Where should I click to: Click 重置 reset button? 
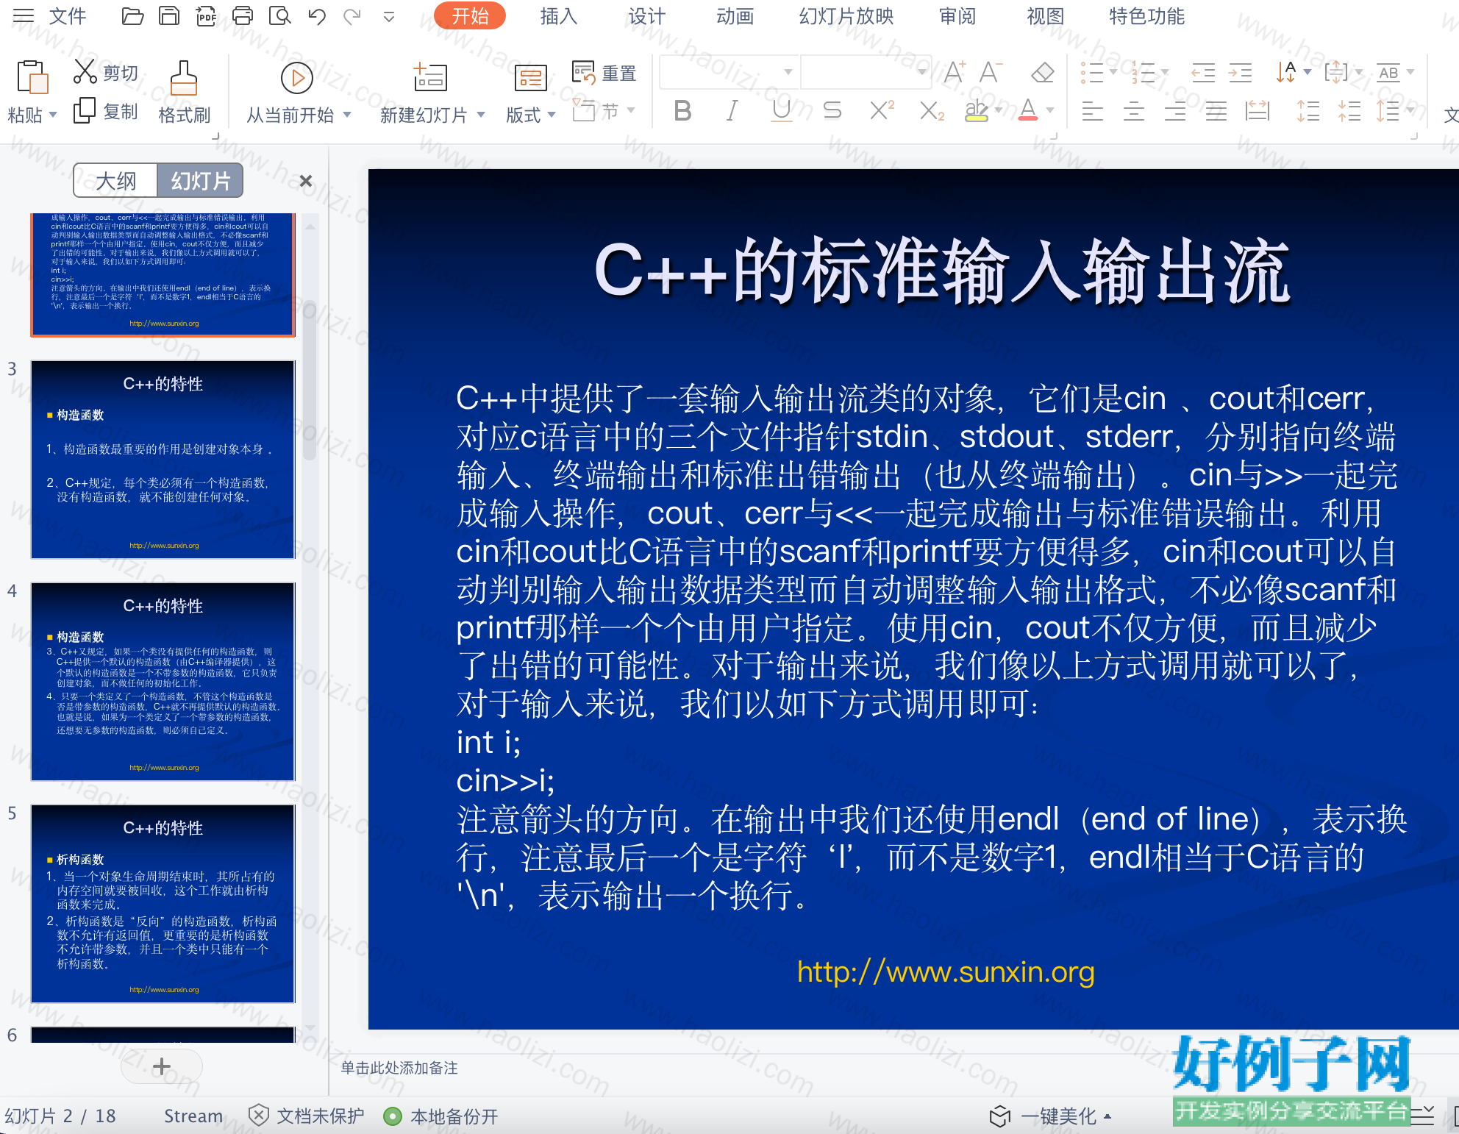coord(604,73)
